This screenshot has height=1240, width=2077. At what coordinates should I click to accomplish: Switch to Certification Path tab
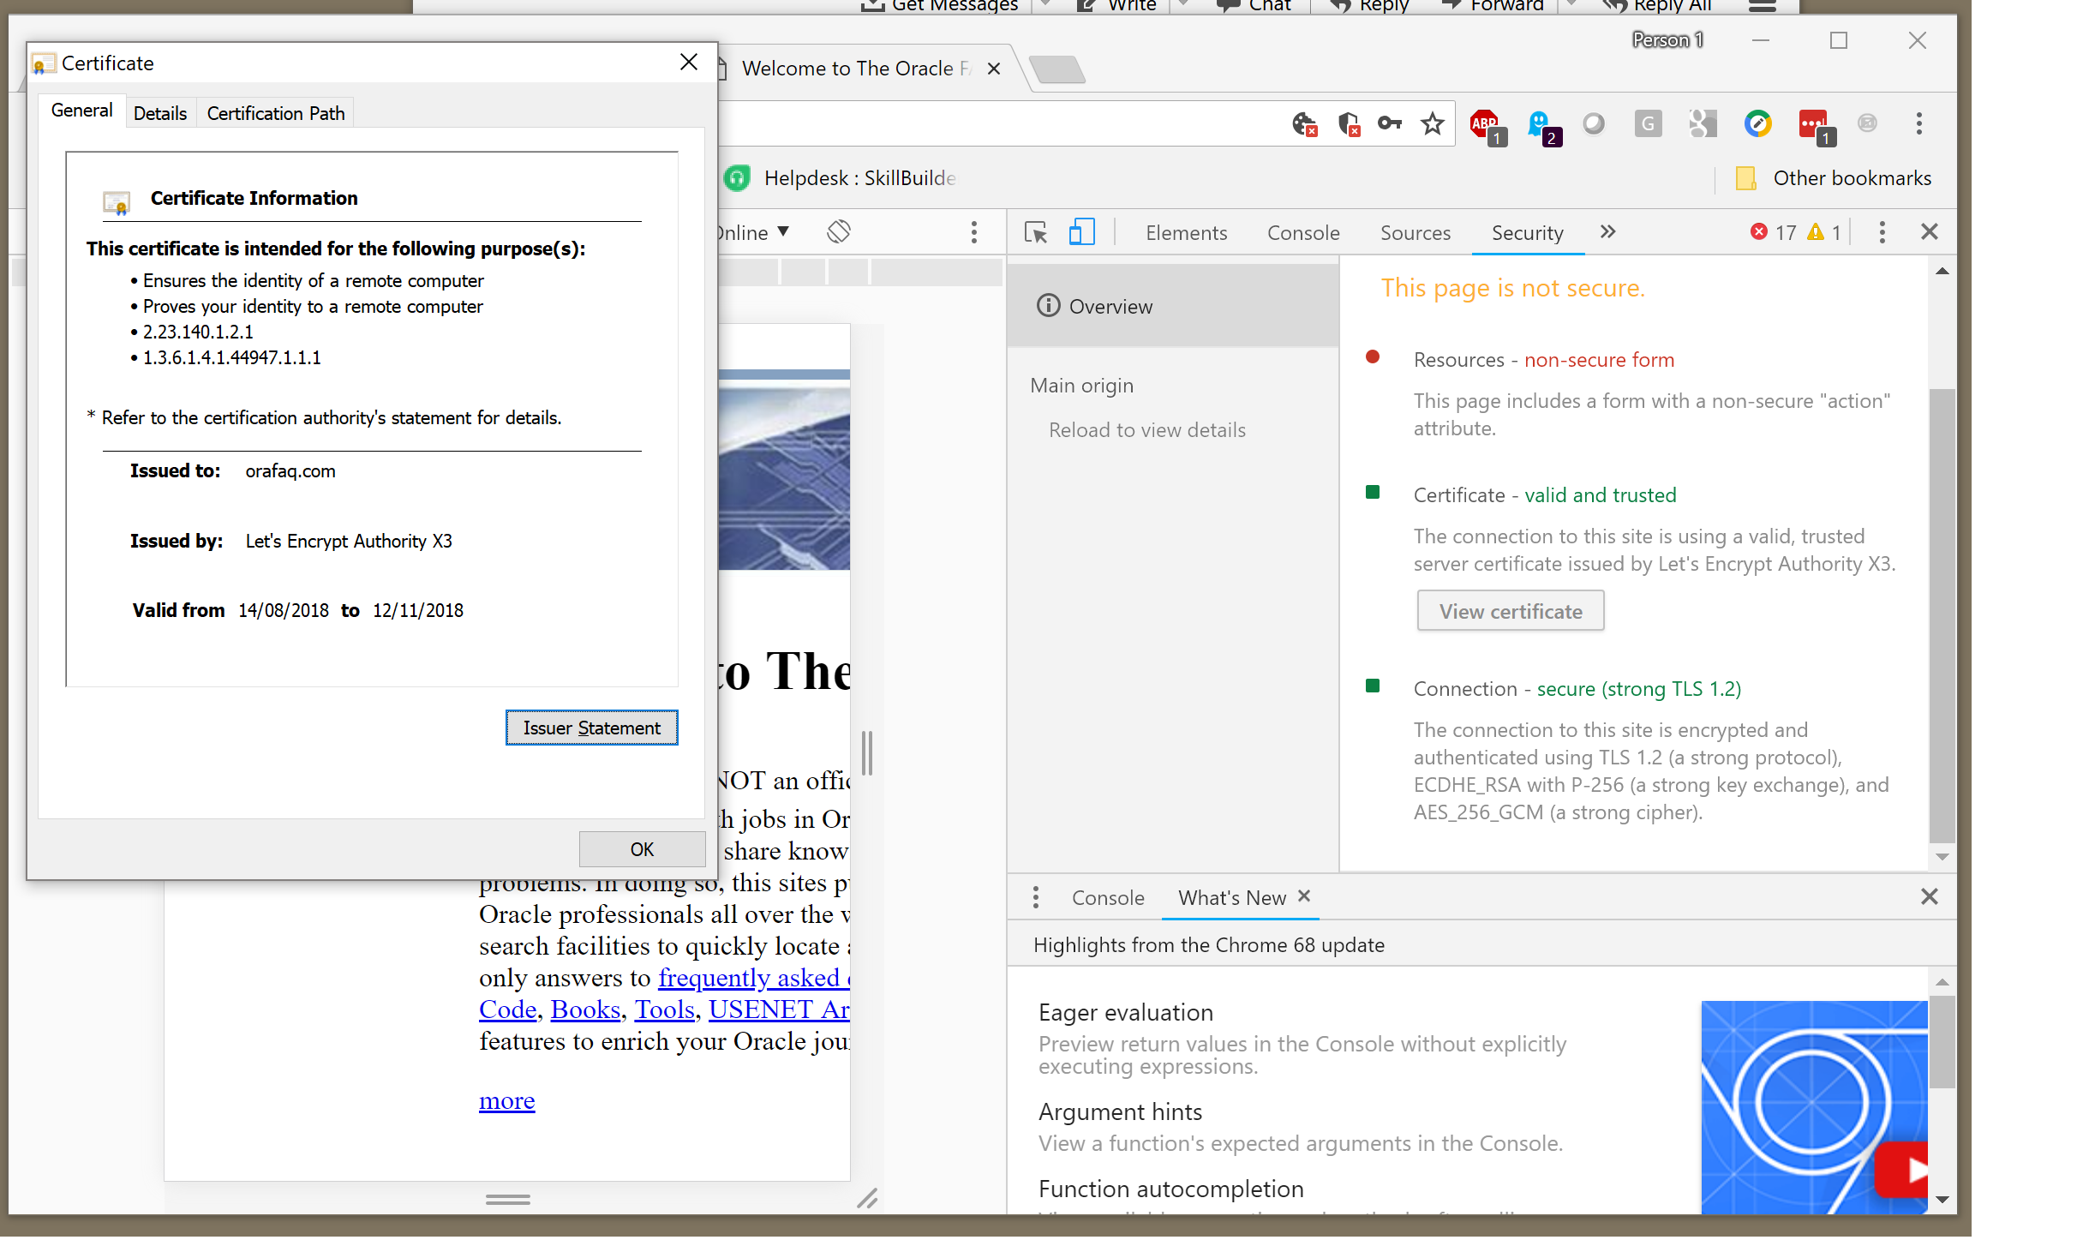pyautogui.click(x=275, y=113)
